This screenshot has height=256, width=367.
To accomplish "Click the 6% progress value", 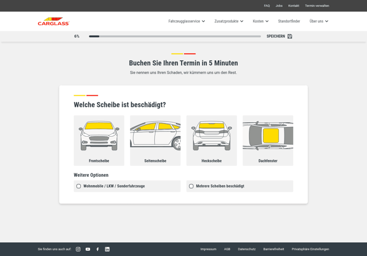I will [x=77, y=36].
